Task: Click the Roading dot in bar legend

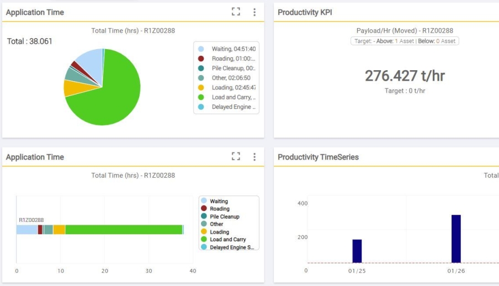Action: [204, 209]
